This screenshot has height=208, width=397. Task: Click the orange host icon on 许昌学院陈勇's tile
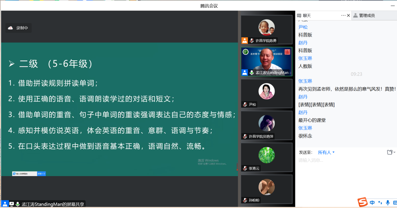(x=245, y=41)
